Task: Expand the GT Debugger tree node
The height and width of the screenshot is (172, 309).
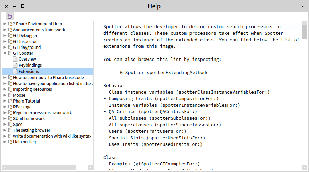Action: [x=5, y=36]
